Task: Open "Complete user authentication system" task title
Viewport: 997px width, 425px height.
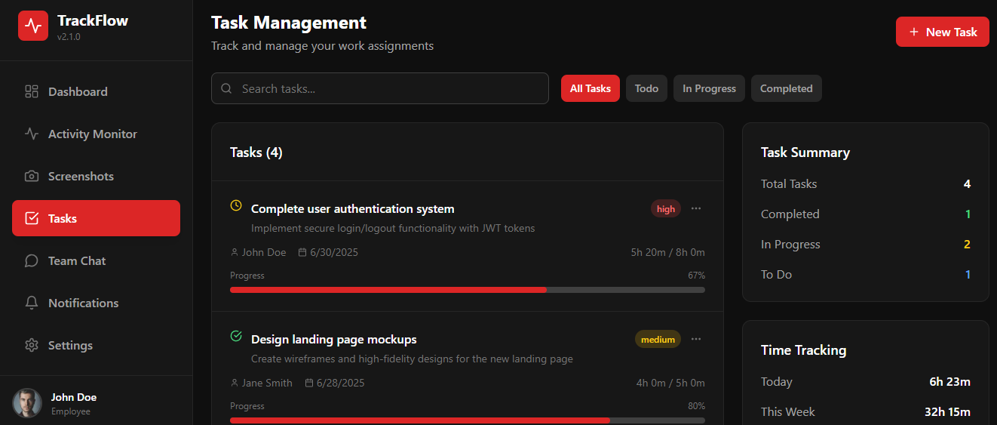Action: (353, 208)
